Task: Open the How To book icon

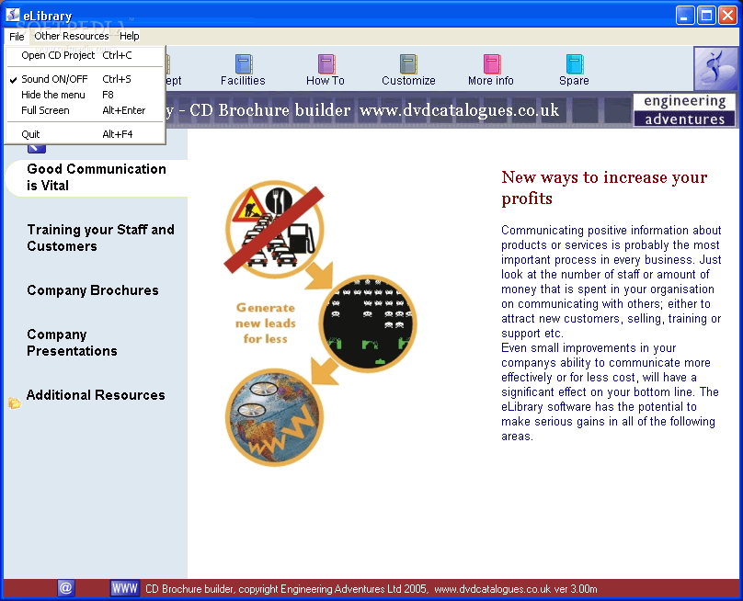Action: click(326, 64)
